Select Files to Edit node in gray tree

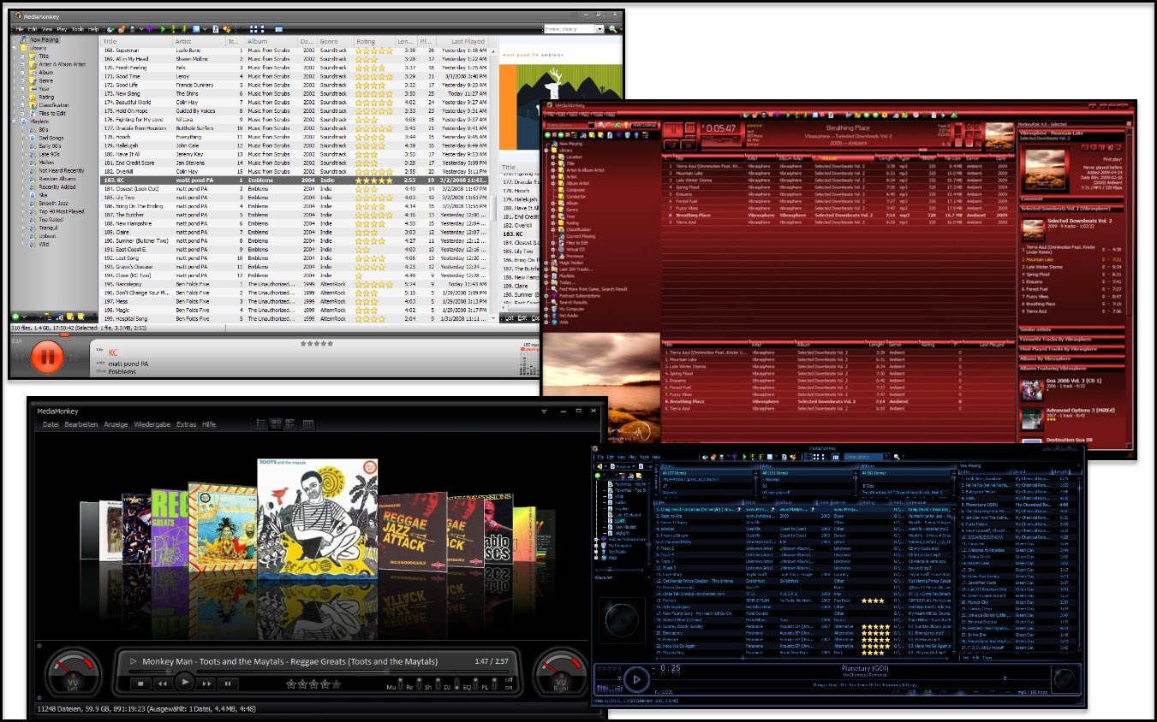52,113
